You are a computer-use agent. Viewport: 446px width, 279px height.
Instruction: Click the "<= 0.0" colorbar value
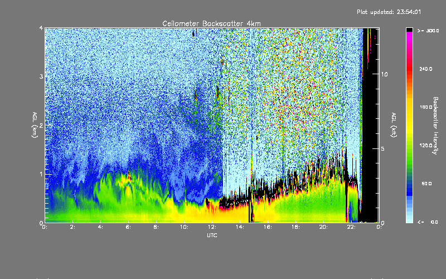(x=428, y=222)
